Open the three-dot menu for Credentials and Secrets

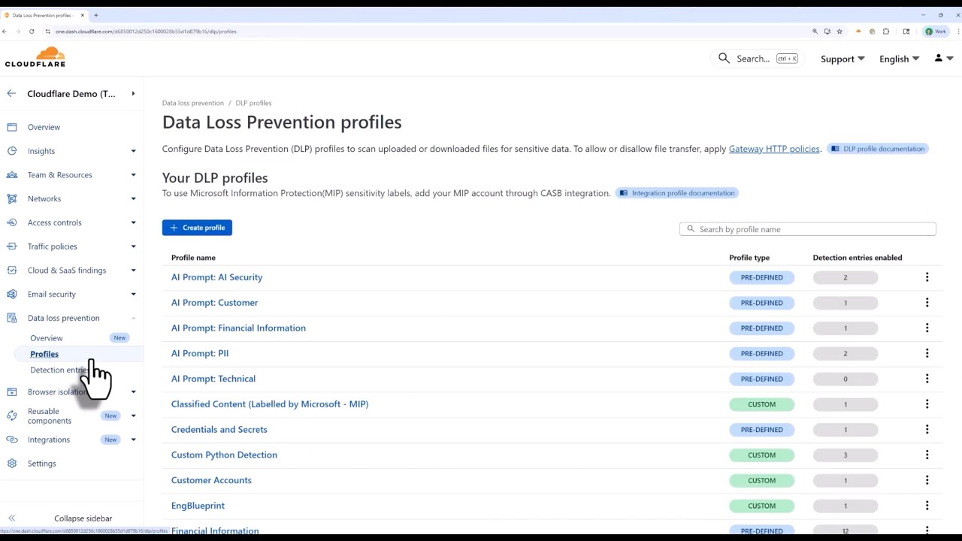coord(927,430)
